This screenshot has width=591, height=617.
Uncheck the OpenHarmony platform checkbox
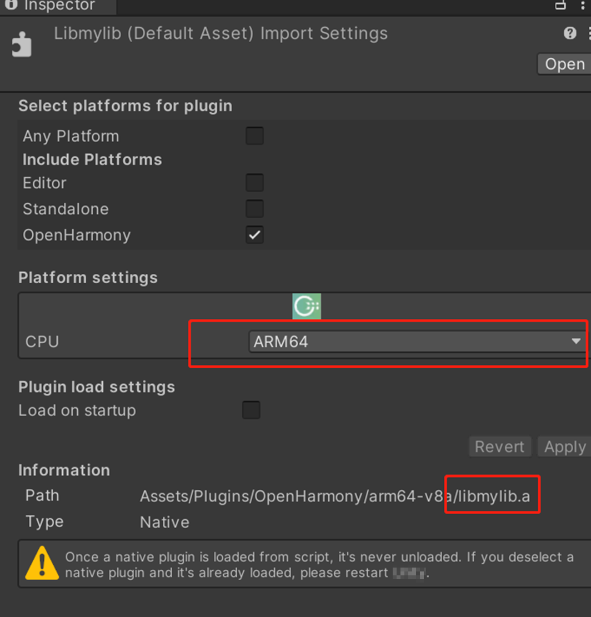(x=254, y=235)
